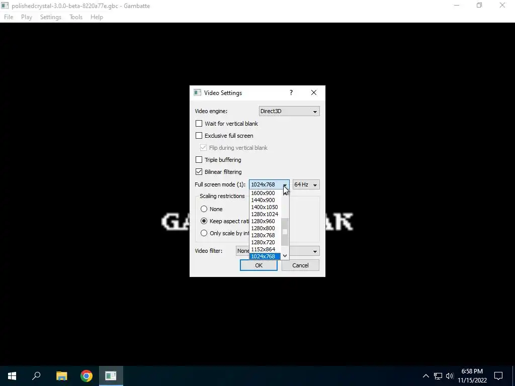Open the Help menu
Viewport: 515px width, 386px height.
[97, 17]
